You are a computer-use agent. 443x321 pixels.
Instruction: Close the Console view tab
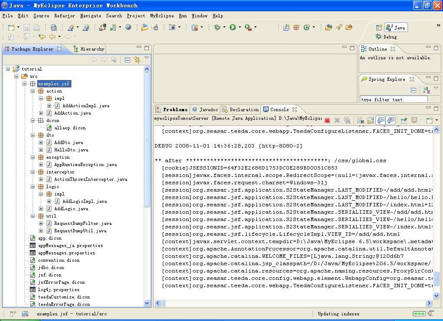tap(295, 109)
